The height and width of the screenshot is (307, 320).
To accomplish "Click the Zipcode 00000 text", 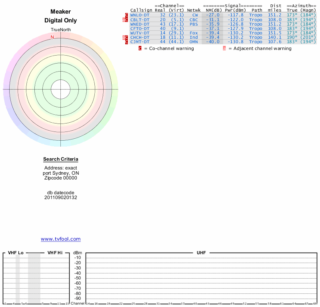I will click(x=61, y=178).
